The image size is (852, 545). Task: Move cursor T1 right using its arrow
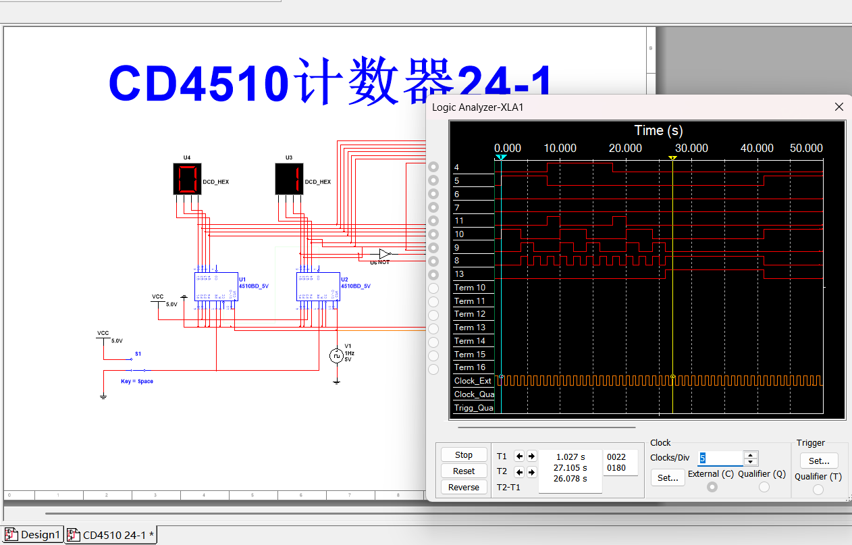pyautogui.click(x=532, y=455)
